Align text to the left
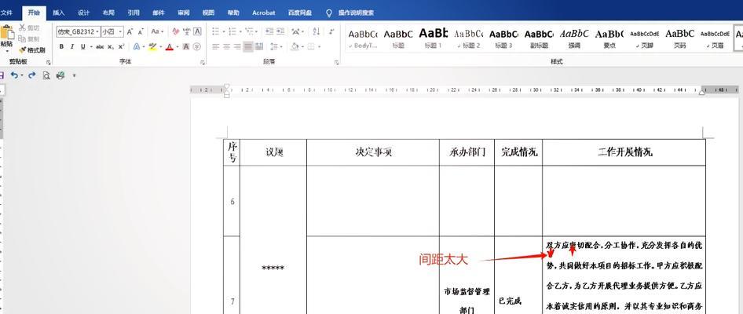743x314 pixels. 216,47
